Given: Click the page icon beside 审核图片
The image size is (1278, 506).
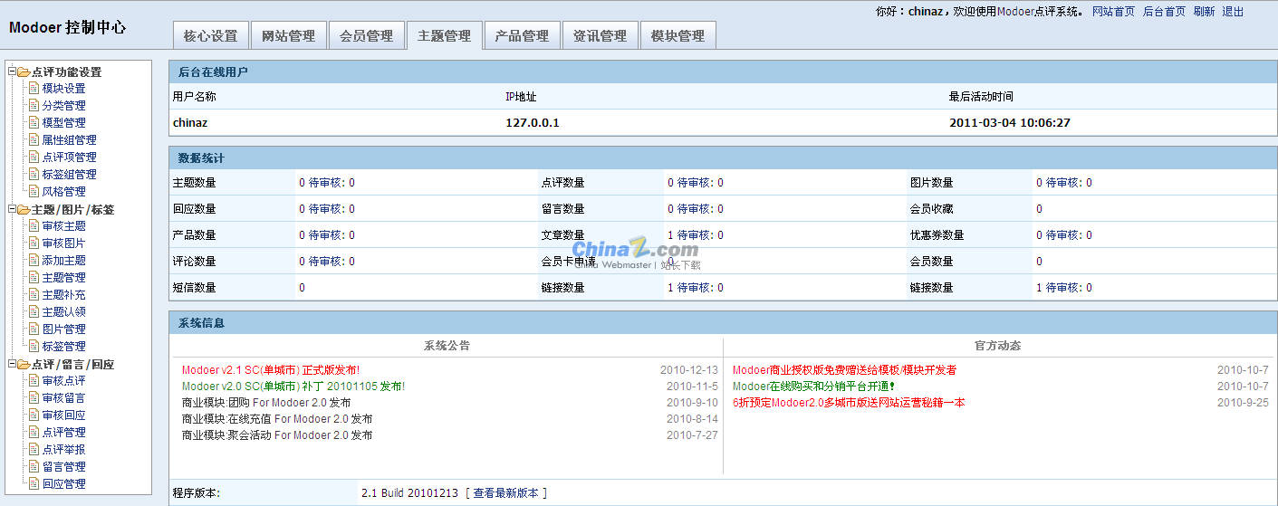Looking at the screenshot, I should click(x=34, y=243).
